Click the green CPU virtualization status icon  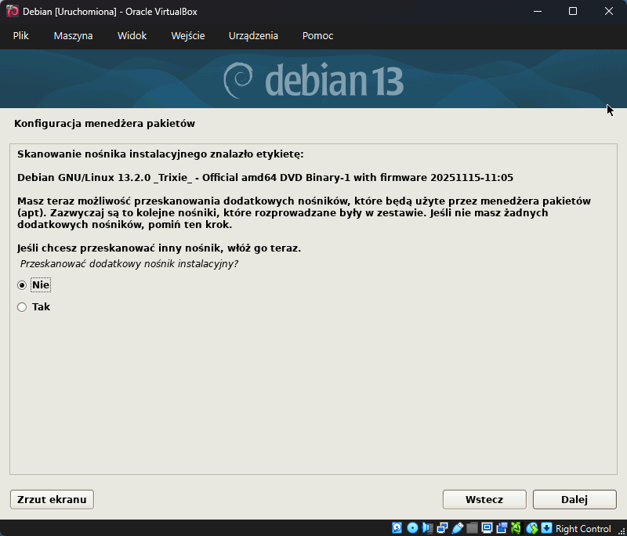pos(516,528)
